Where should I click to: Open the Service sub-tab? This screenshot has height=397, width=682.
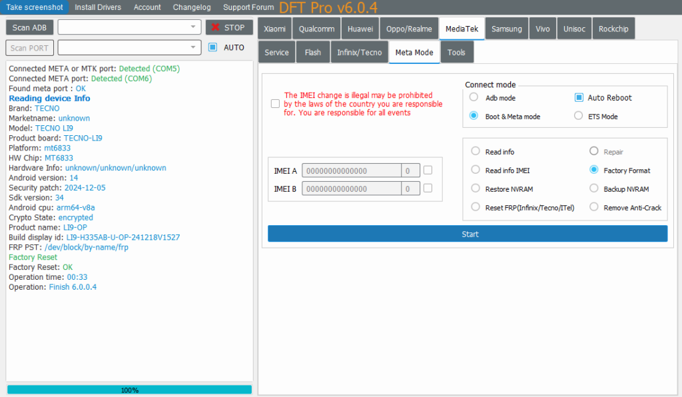[x=276, y=52]
